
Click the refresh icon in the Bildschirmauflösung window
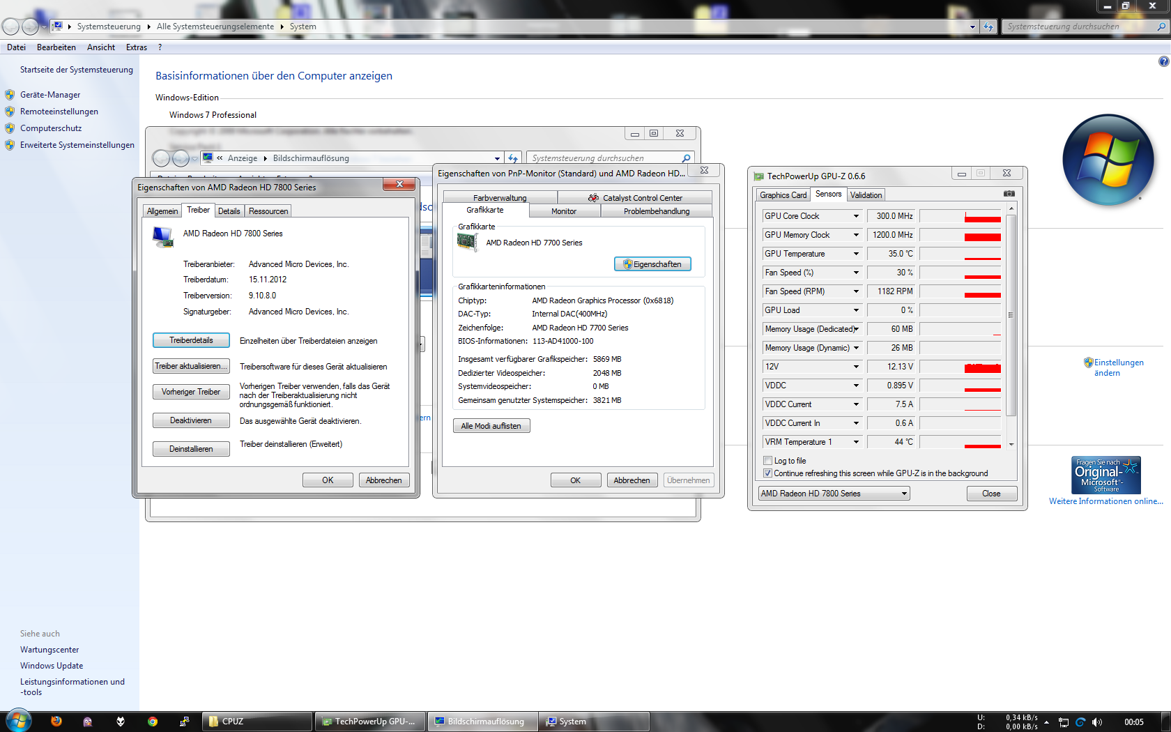click(x=513, y=158)
